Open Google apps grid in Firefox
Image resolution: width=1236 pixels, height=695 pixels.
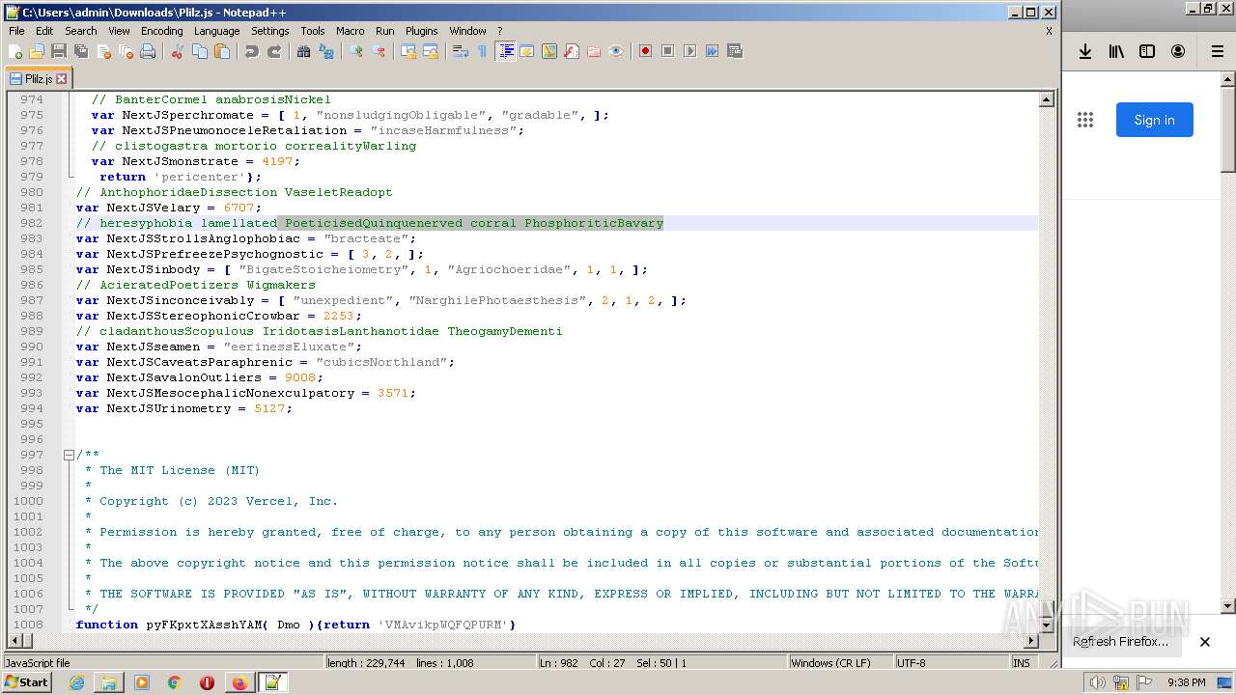(x=1085, y=120)
